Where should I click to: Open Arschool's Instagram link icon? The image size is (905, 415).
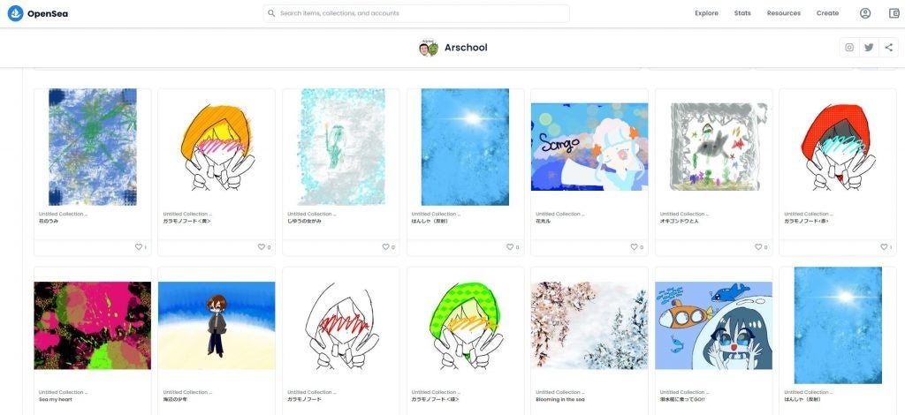point(849,48)
